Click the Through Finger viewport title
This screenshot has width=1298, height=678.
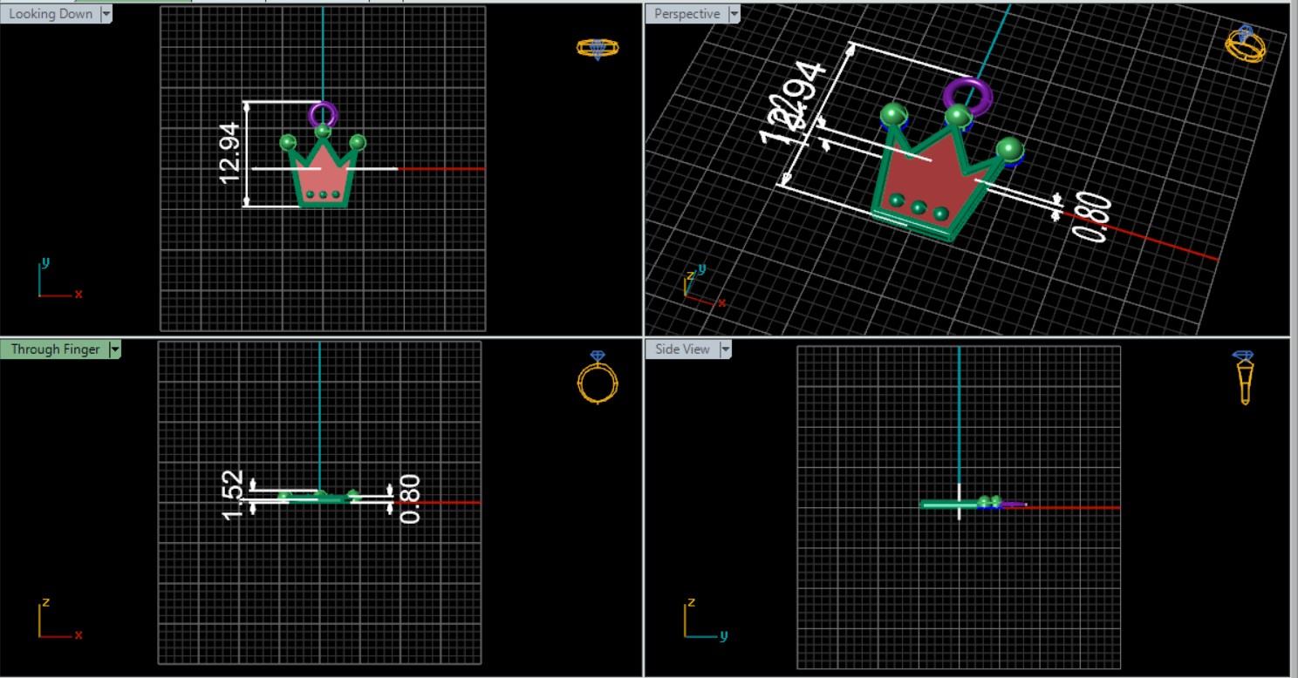click(54, 349)
